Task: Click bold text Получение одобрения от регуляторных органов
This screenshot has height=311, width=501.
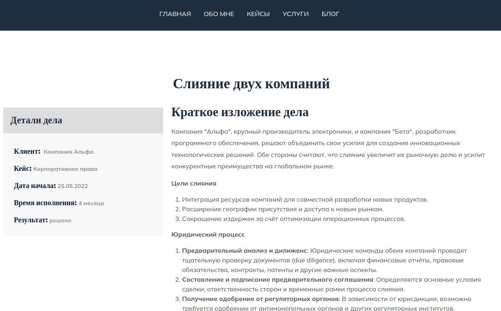Action: (261, 299)
